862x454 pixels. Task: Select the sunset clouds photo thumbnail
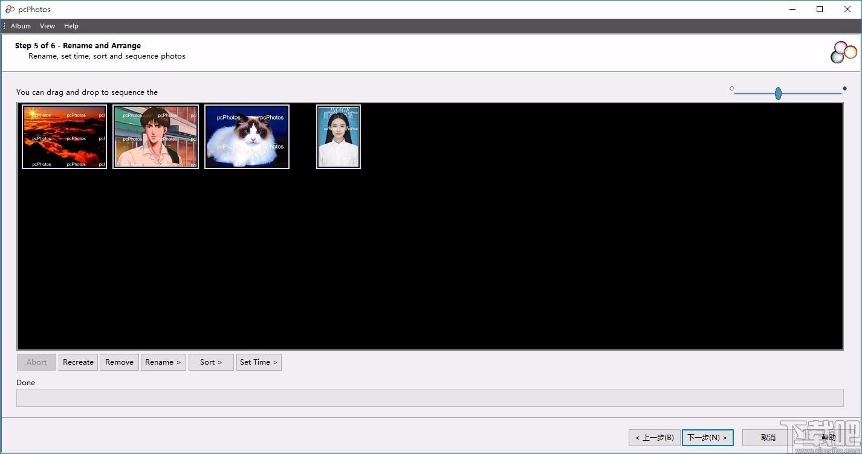click(64, 137)
